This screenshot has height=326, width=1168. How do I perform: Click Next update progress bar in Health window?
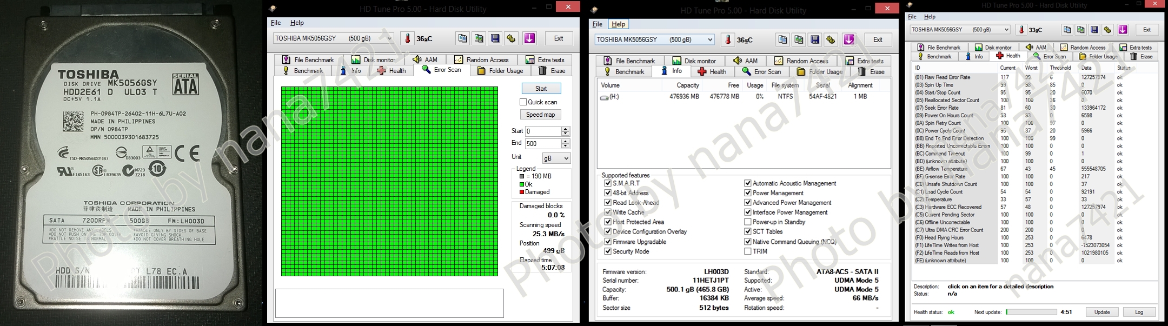click(1031, 312)
